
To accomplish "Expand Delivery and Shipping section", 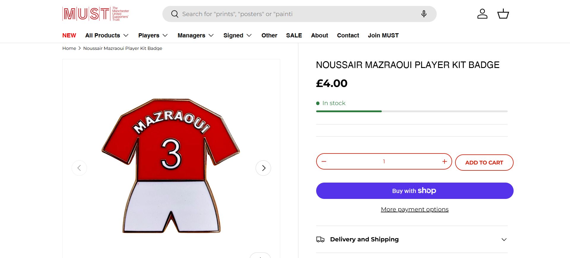I will (412, 239).
